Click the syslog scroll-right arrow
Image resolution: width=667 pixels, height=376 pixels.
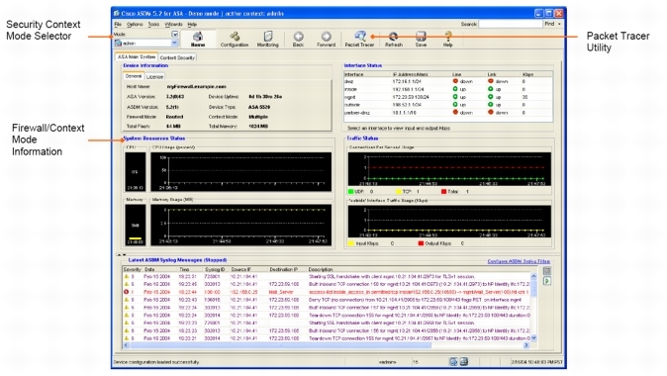(x=526, y=345)
